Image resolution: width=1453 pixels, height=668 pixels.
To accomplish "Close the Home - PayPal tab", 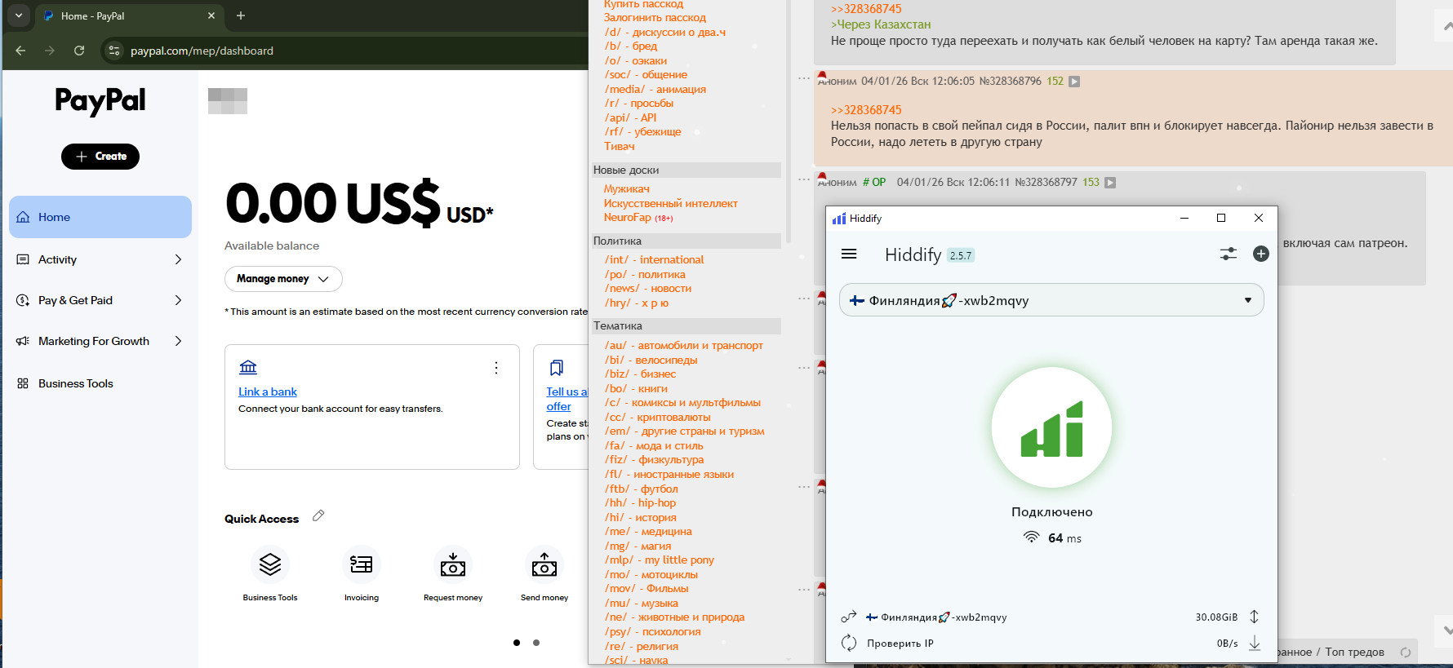I will pyautogui.click(x=211, y=15).
